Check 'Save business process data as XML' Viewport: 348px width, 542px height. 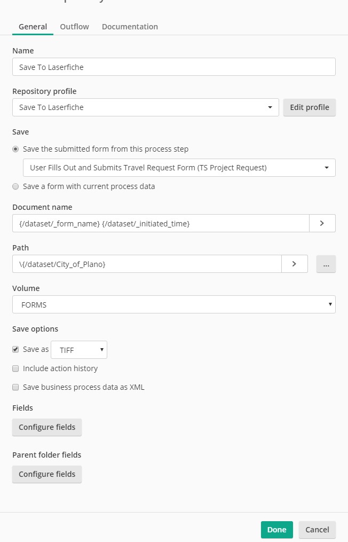pos(15,387)
